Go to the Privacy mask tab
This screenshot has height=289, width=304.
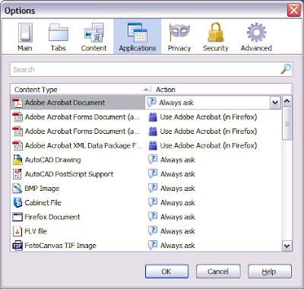tap(179, 37)
